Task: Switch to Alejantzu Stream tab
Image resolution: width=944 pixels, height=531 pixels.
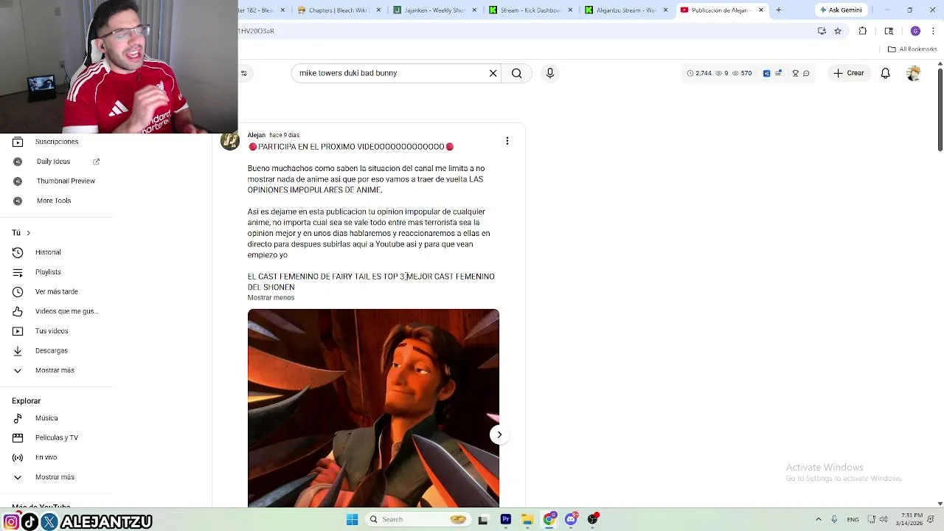Action: coord(625,10)
